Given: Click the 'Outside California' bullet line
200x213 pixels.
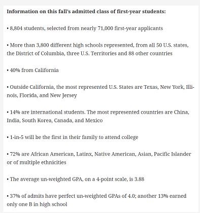Looking at the screenshot, I should 101,87.
